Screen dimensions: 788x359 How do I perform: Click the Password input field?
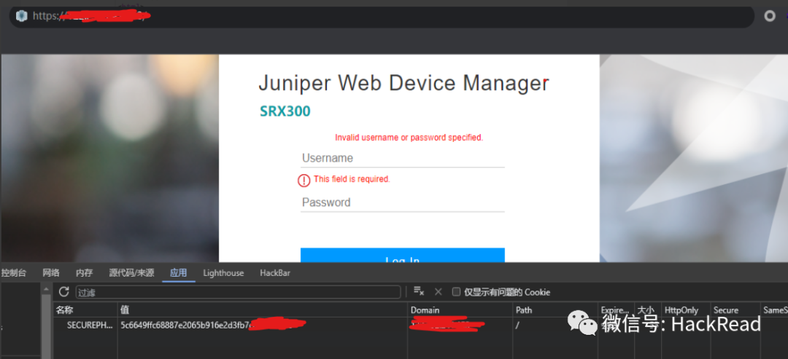pos(402,202)
